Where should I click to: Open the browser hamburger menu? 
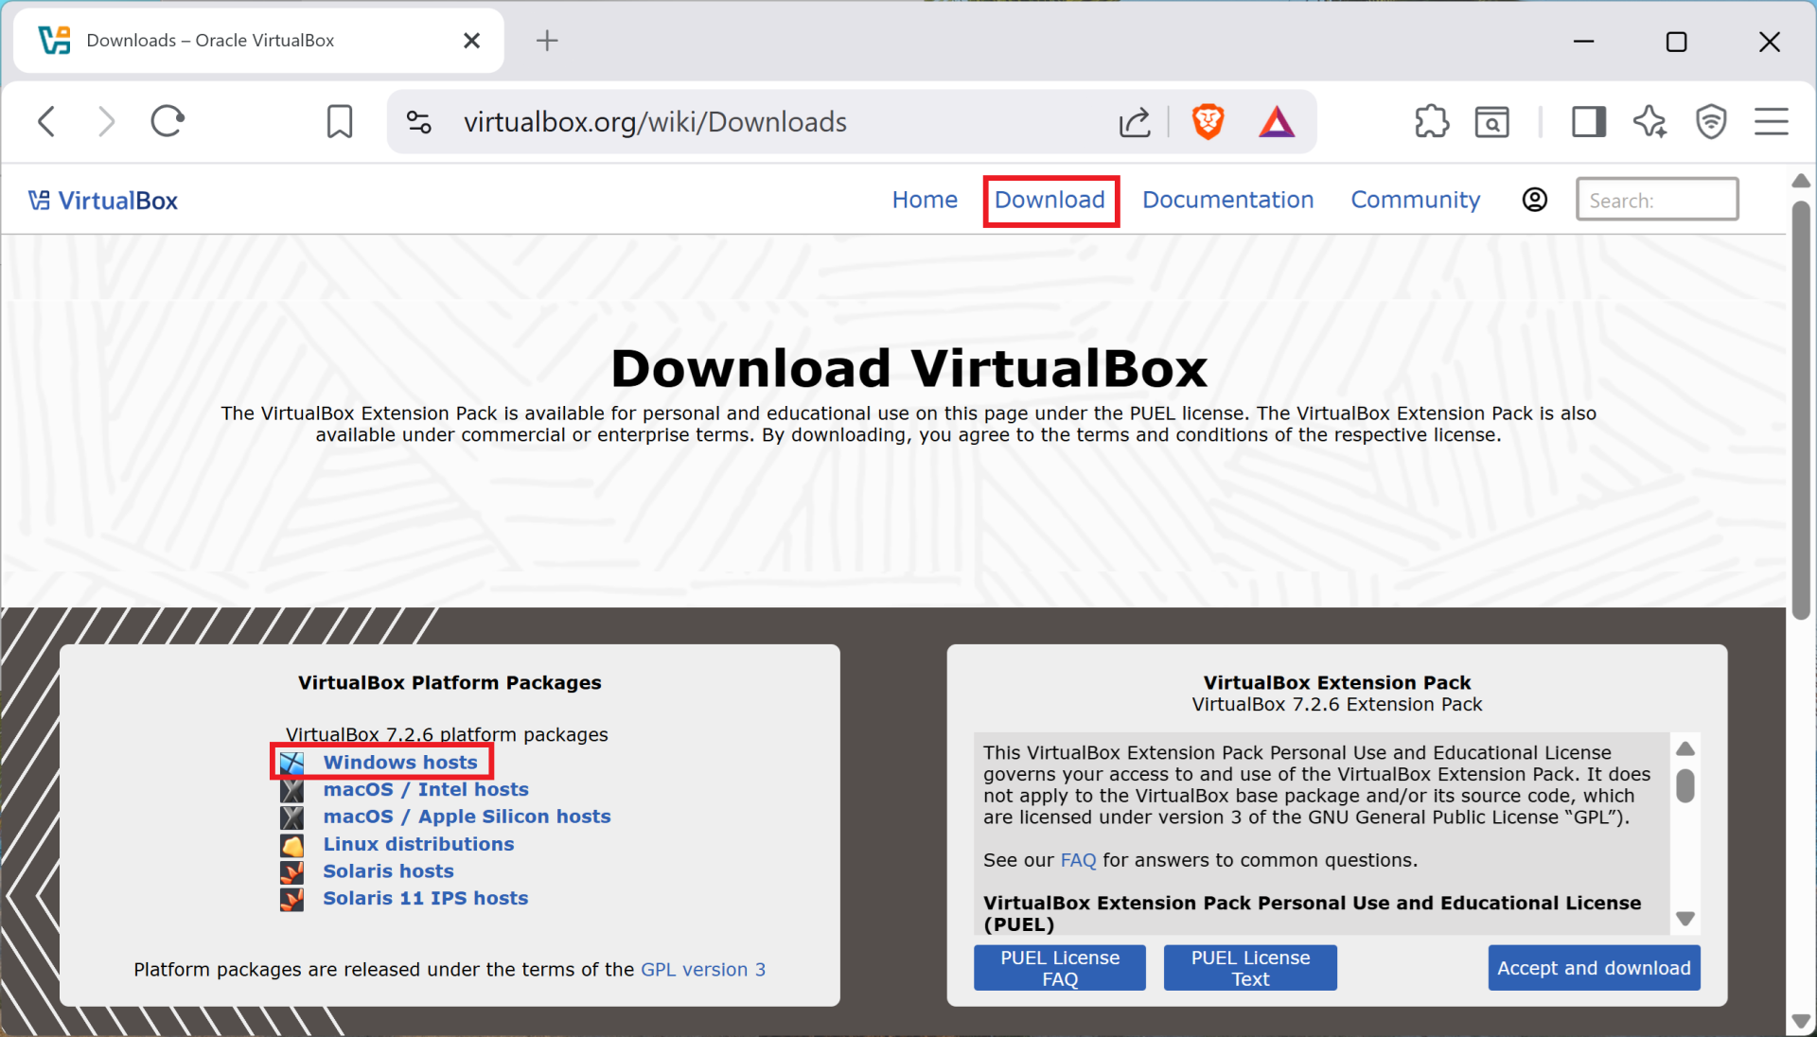coord(1771,121)
